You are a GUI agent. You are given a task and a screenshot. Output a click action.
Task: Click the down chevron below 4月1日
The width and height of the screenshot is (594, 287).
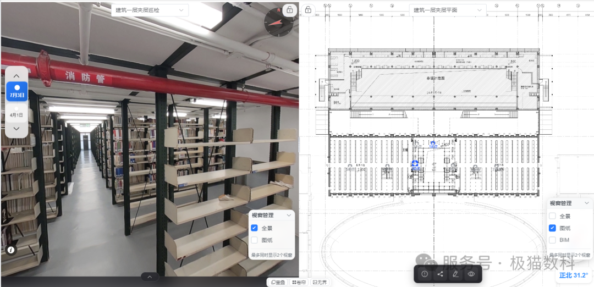[16, 129]
